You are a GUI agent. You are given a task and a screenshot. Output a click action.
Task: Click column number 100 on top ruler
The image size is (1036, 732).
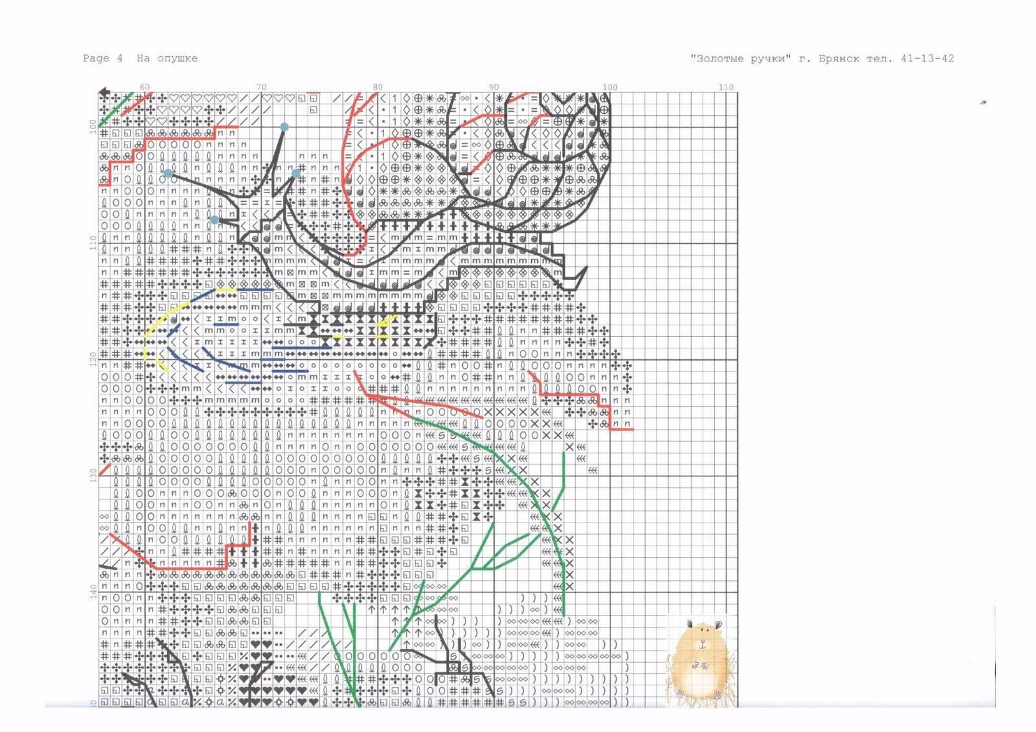pyautogui.click(x=610, y=87)
